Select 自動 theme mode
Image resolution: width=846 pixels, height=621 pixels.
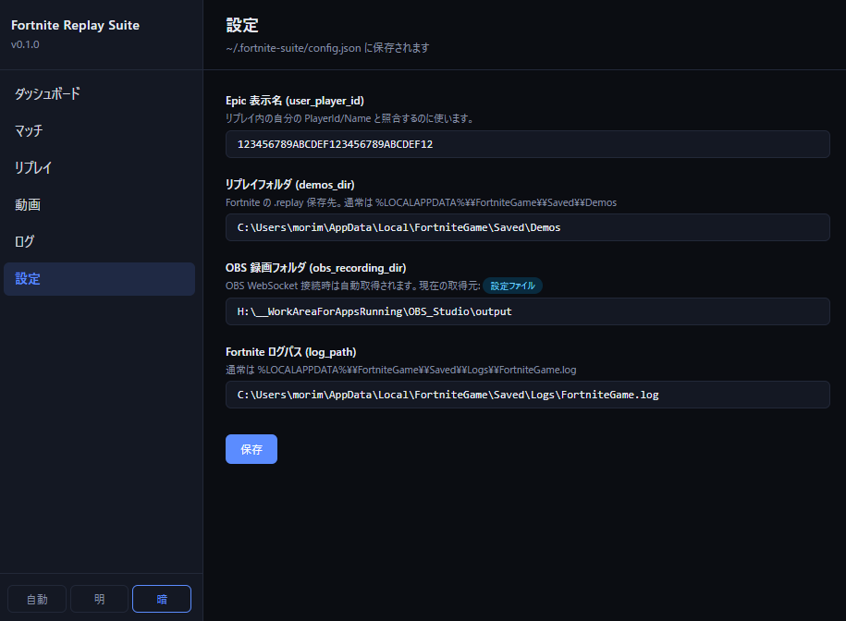pos(36,599)
